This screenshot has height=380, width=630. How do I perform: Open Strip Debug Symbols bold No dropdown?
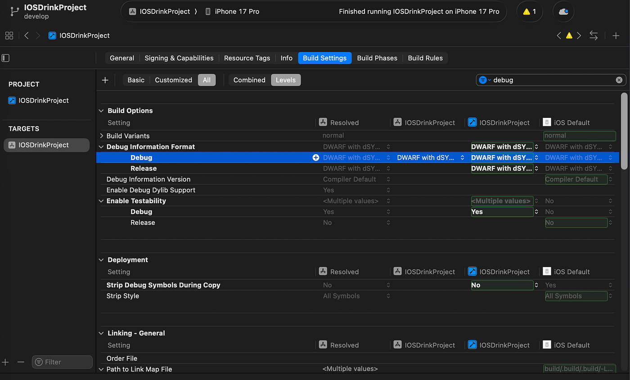pyautogui.click(x=504, y=285)
